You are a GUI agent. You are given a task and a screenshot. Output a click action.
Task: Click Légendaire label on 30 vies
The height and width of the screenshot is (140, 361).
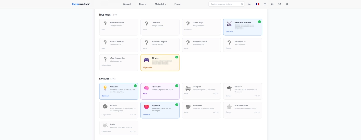point(148,67)
